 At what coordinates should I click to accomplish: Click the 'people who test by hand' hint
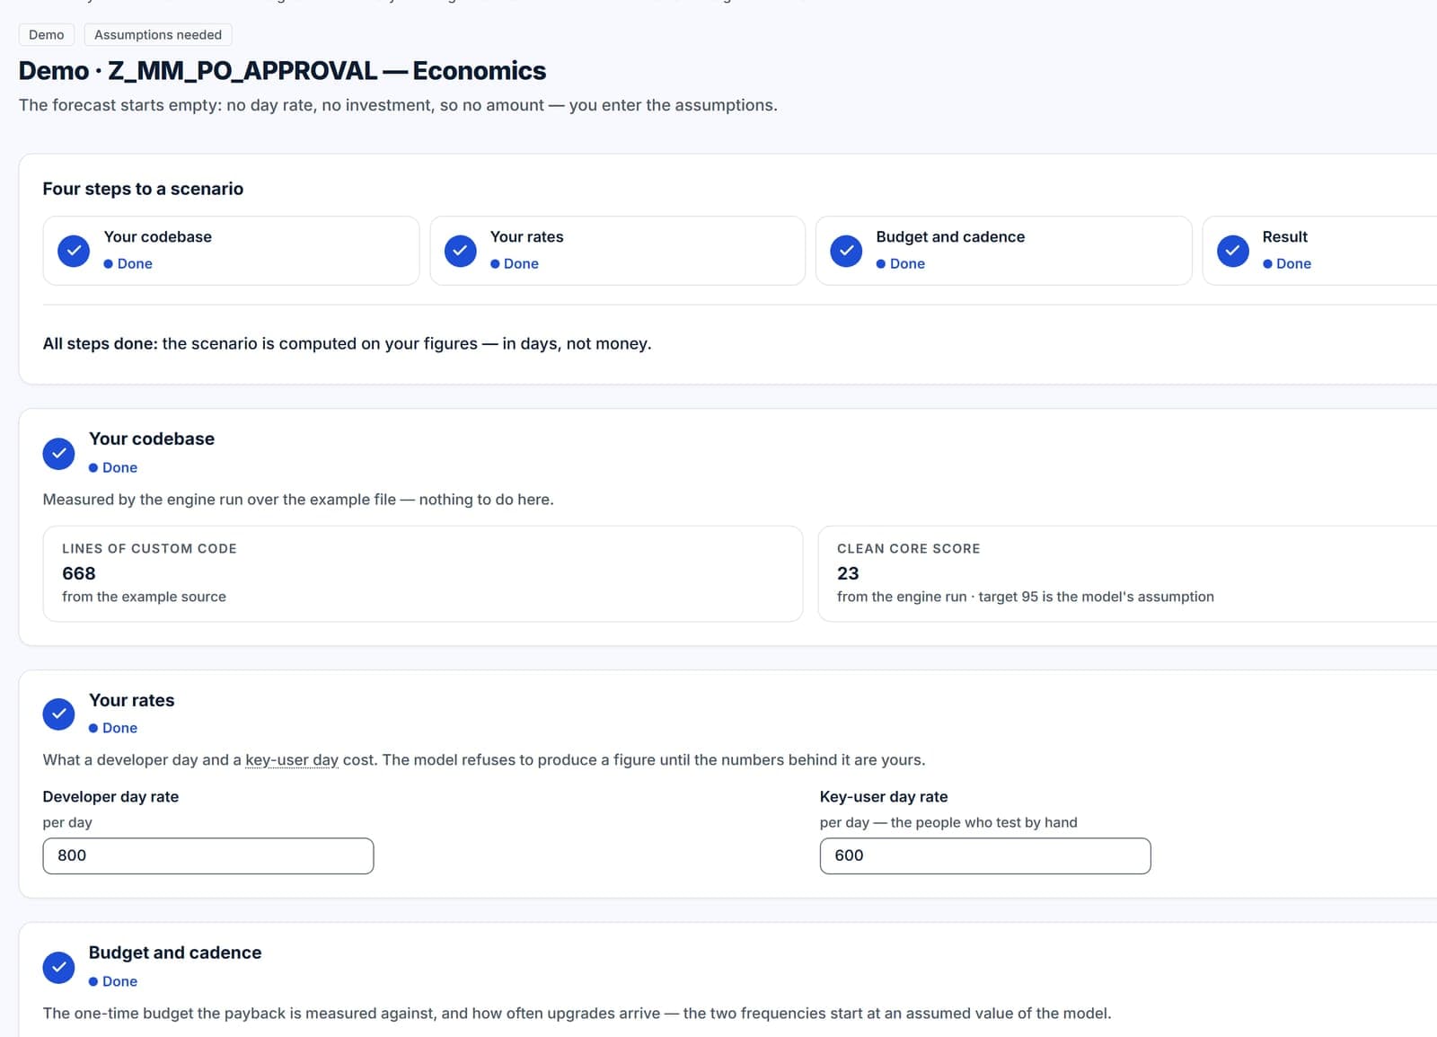click(x=948, y=822)
